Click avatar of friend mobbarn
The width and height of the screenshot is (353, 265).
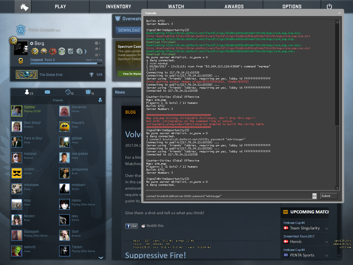65,189
